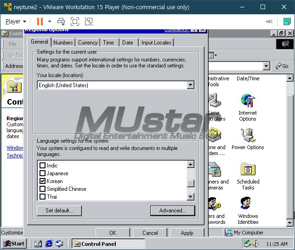This screenshot has width=295, height=250.
Task: Click the Back button in Control Panel
Action: click(x=16, y=55)
